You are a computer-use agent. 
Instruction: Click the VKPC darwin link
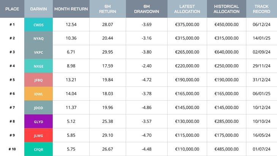(x=38, y=52)
